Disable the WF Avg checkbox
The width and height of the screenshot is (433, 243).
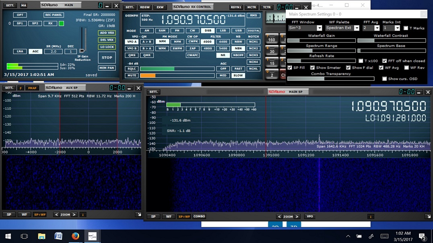[x=381, y=67]
